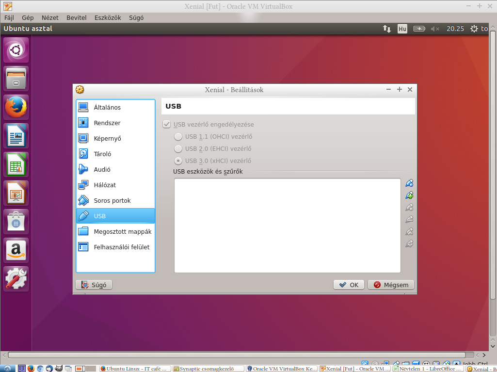Toggle the USB vezérlő engedélyezése checkbox
The height and width of the screenshot is (372, 497).
click(x=167, y=124)
